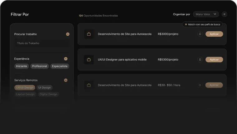Apply to the R$3000/projeto Autoescola job
237x134 pixels.
coord(214,34)
